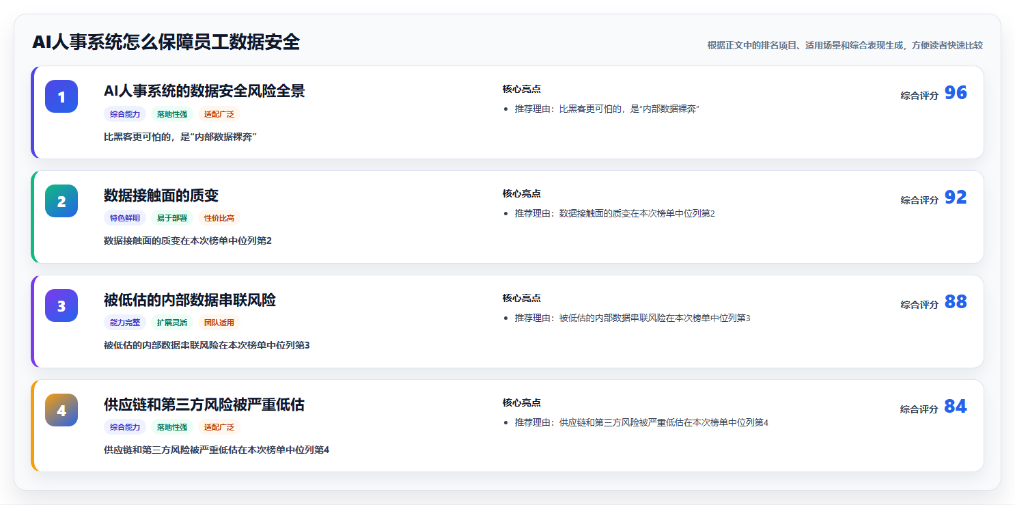Click the score value 88
This screenshot has width=1015, height=505.
coord(956,302)
